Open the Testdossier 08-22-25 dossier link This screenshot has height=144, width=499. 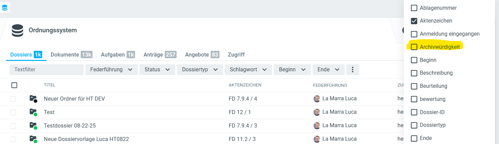point(70,125)
